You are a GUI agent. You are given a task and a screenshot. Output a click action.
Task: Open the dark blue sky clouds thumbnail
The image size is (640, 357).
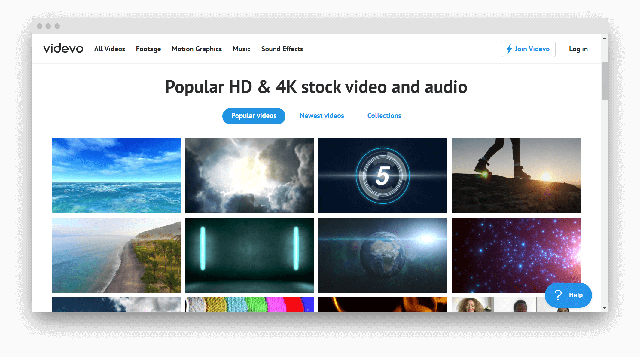point(116,304)
